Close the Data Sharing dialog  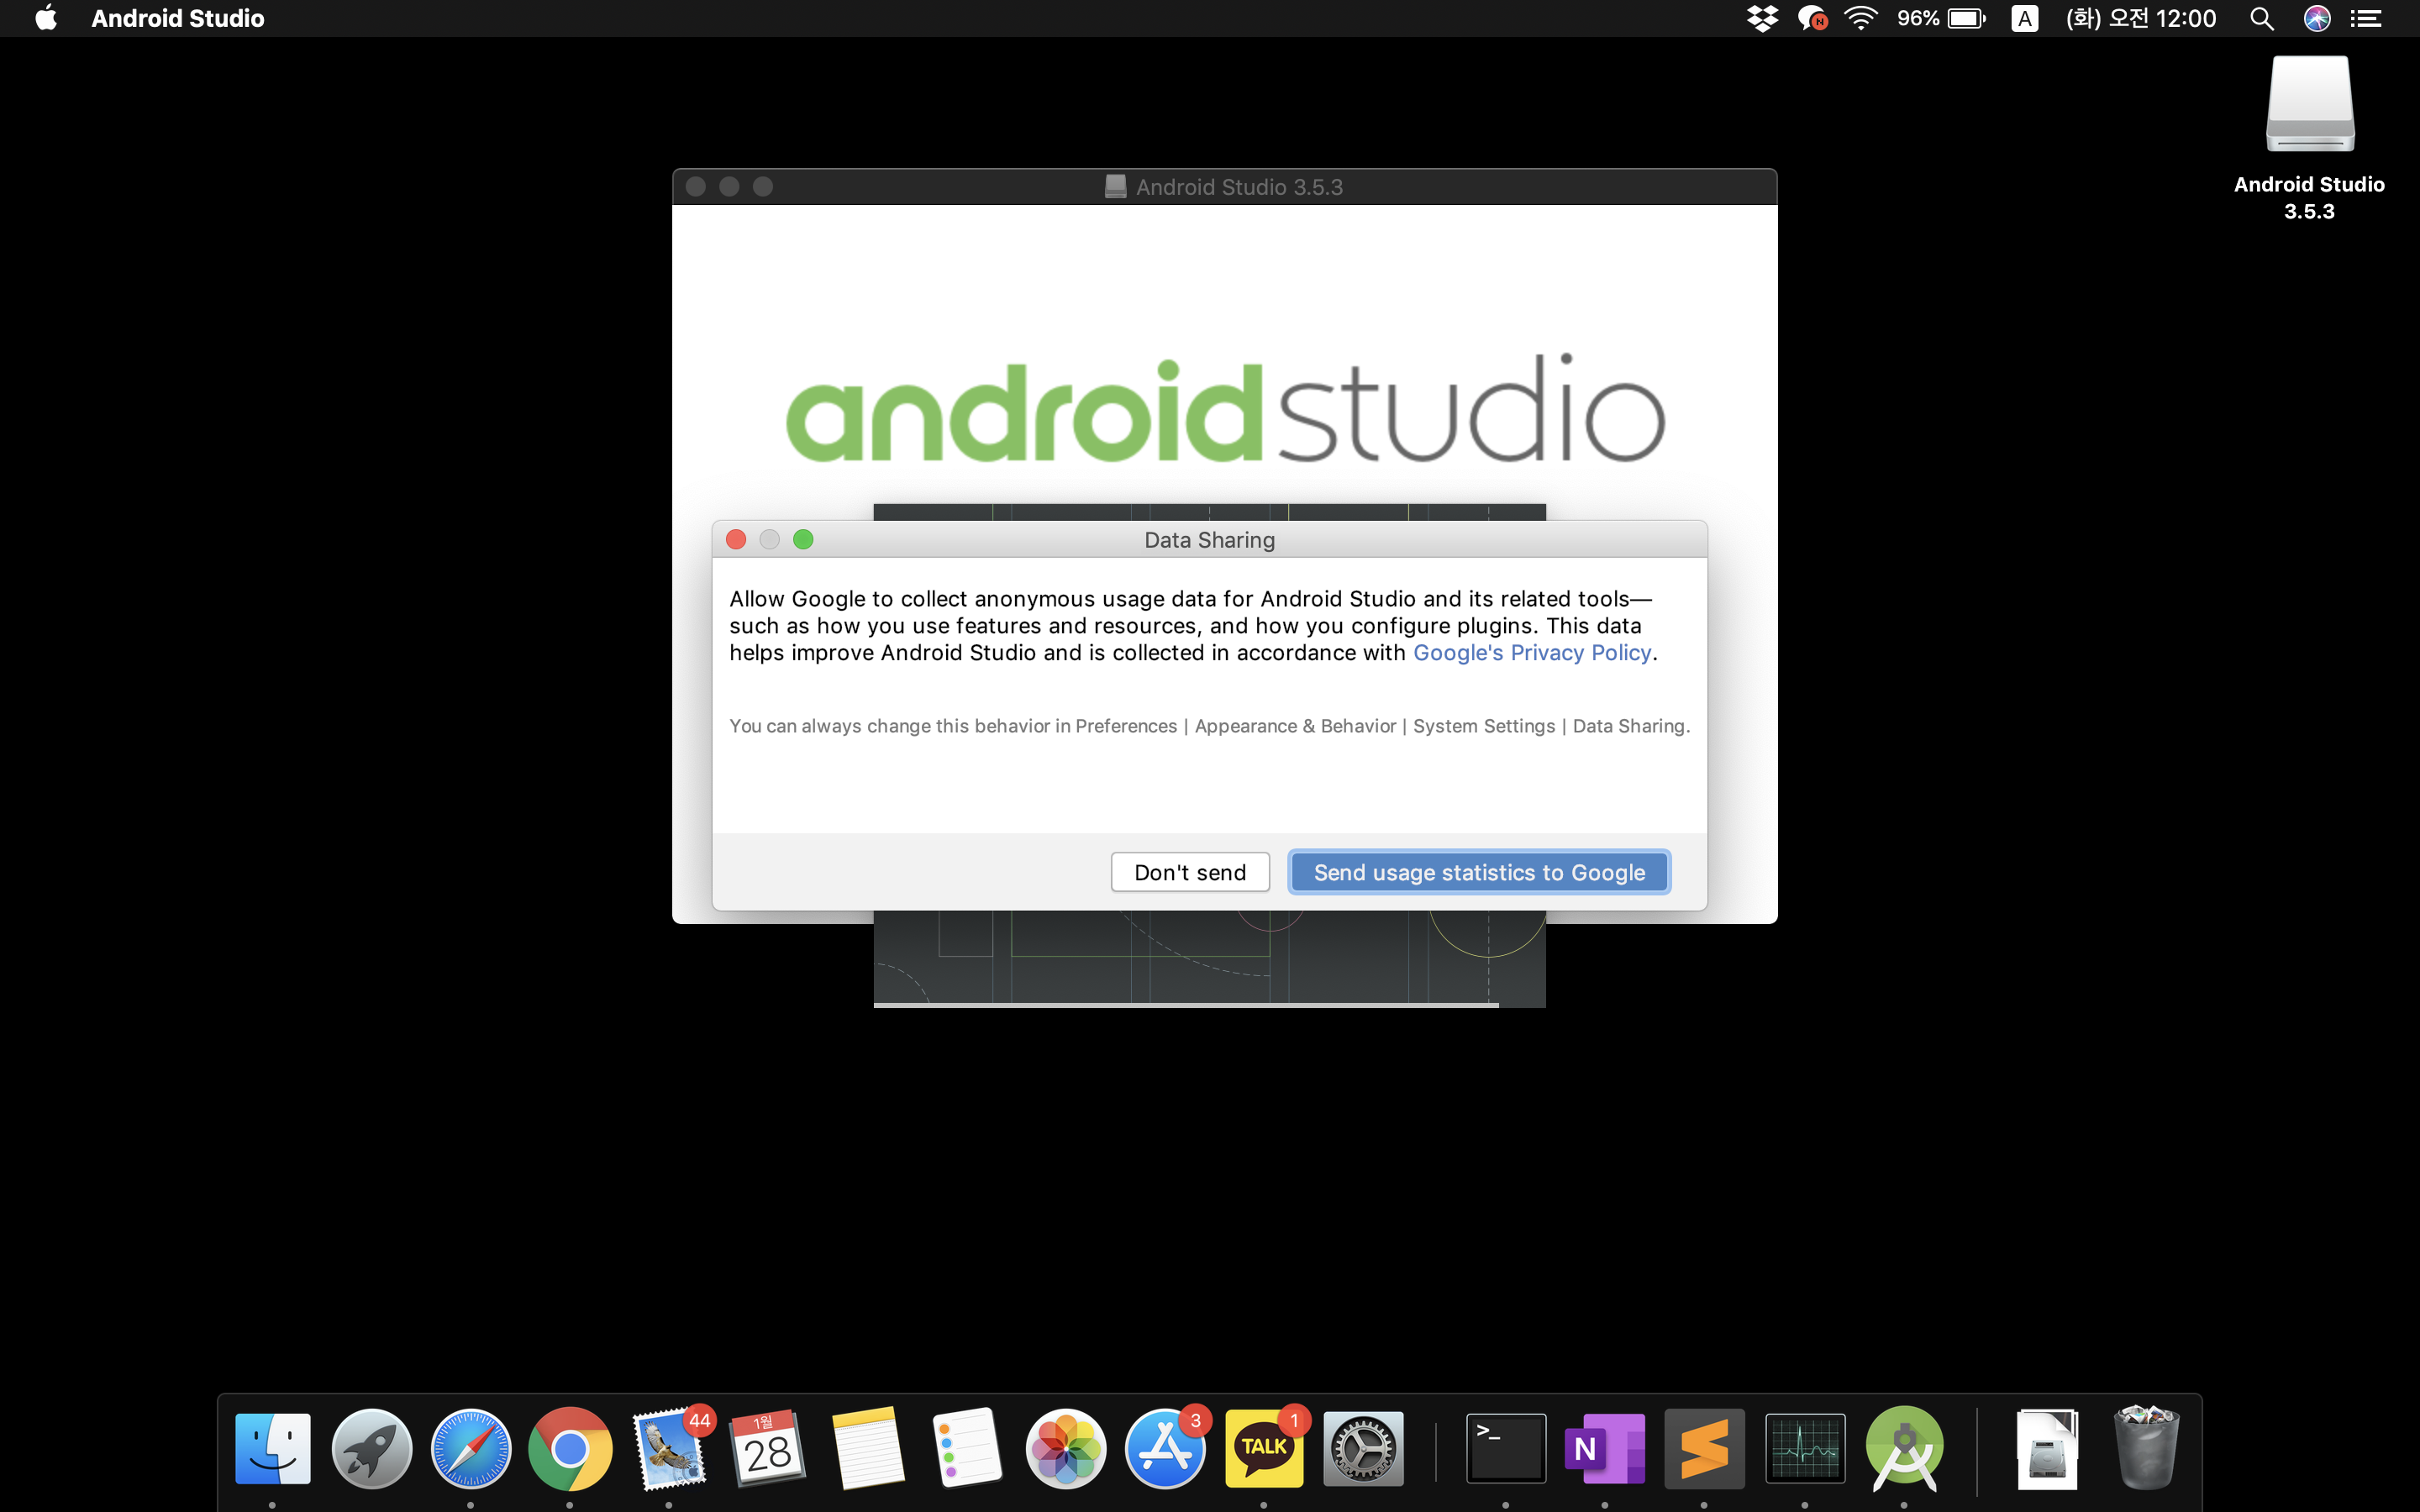[736, 540]
